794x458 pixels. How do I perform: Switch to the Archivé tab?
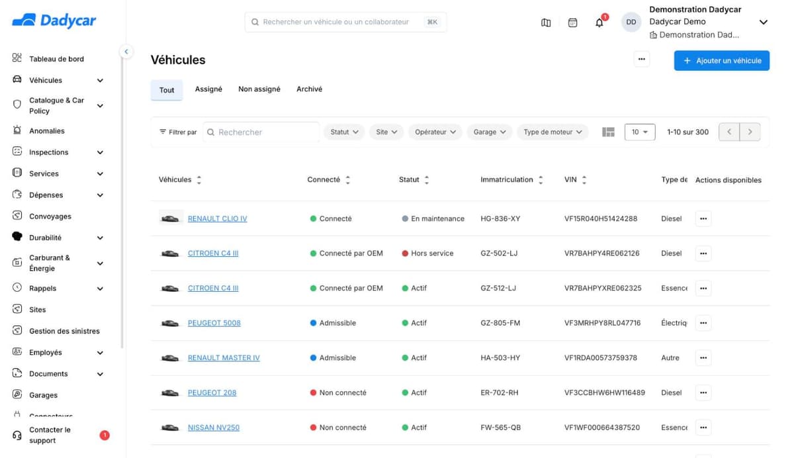click(310, 89)
